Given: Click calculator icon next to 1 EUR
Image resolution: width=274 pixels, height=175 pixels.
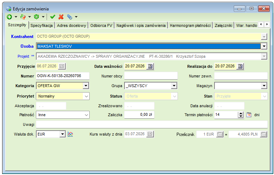Looking at the screenshot, I should (x=220, y=134).
